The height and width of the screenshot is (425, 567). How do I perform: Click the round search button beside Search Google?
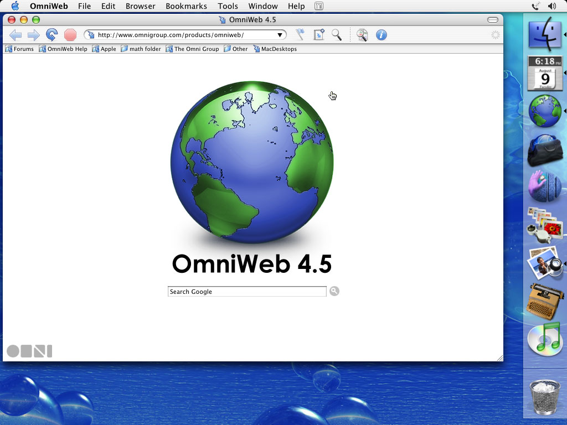[x=334, y=291]
